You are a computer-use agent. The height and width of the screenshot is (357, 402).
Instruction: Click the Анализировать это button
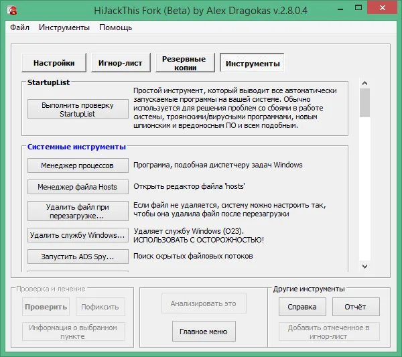tap(204, 303)
